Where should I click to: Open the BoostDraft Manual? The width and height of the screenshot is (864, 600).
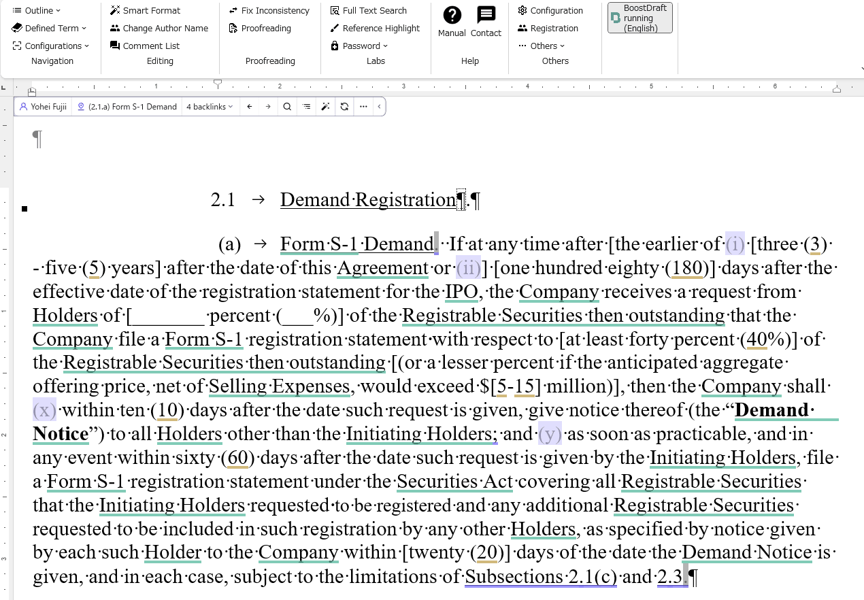[452, 20]
